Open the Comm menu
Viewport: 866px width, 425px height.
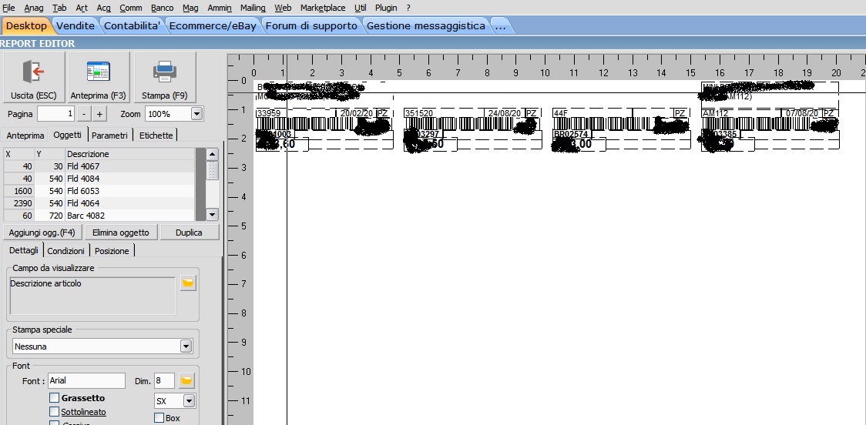click(x=130, y=8)
